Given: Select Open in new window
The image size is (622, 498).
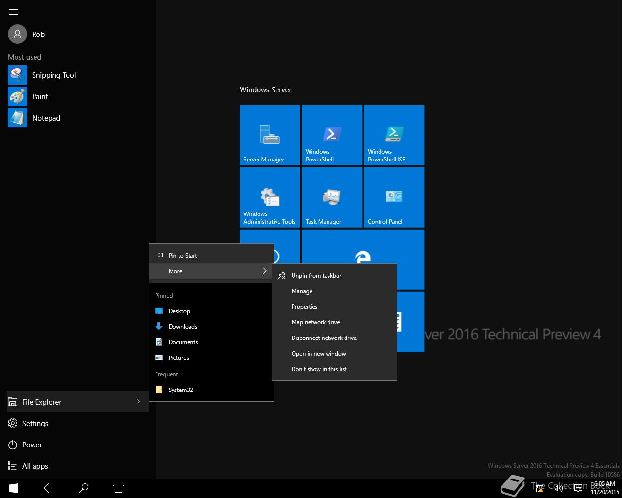Looking at the screenshot, I should tap(334, 353).
